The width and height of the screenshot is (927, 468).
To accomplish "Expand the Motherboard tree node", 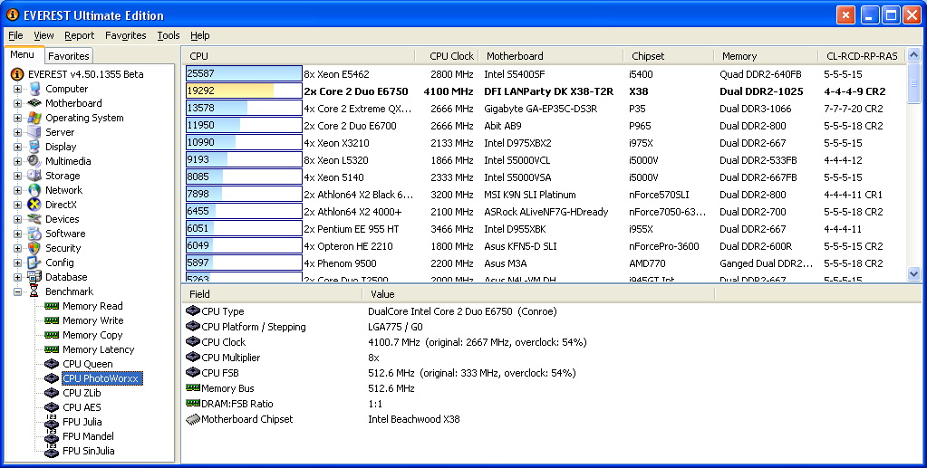I will click(18, 103).
